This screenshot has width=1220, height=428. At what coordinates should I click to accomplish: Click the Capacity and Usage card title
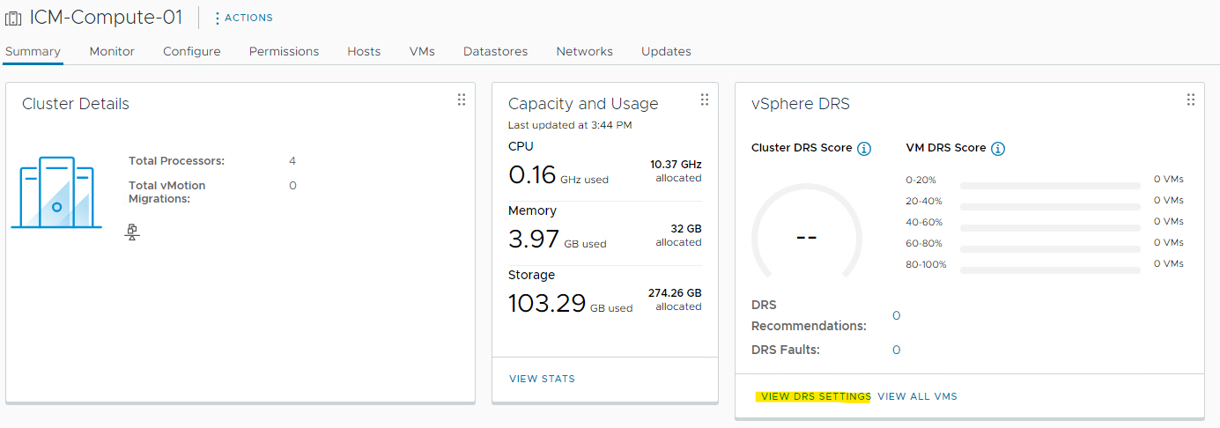point(583,104)
